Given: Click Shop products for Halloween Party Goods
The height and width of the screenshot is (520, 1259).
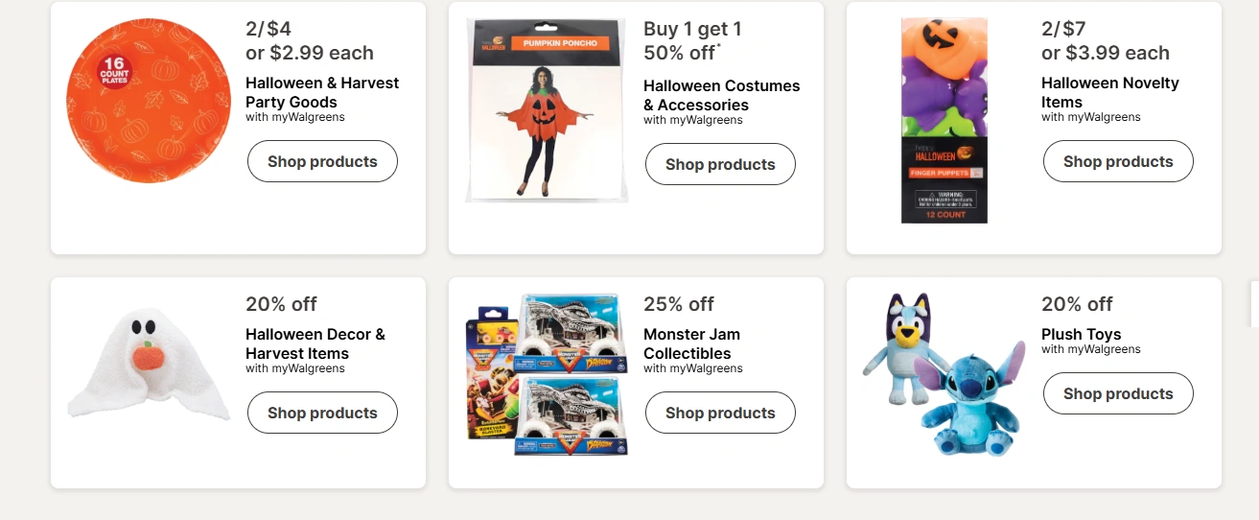Looking at the screenshot, I should click(322, 161).
